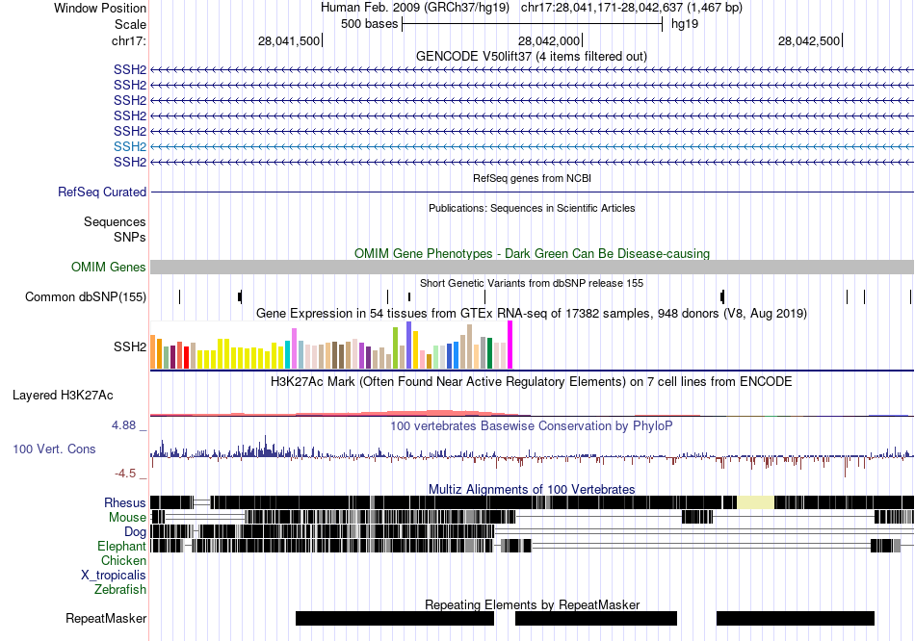Click the 500-base scale bar line

coord(533,24)
